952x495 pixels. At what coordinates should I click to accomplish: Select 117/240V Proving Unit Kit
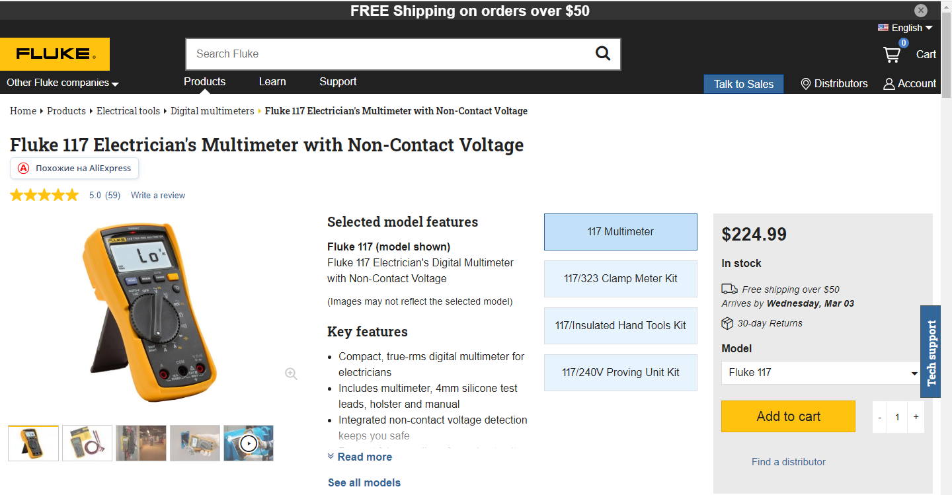tap(621, 373)
